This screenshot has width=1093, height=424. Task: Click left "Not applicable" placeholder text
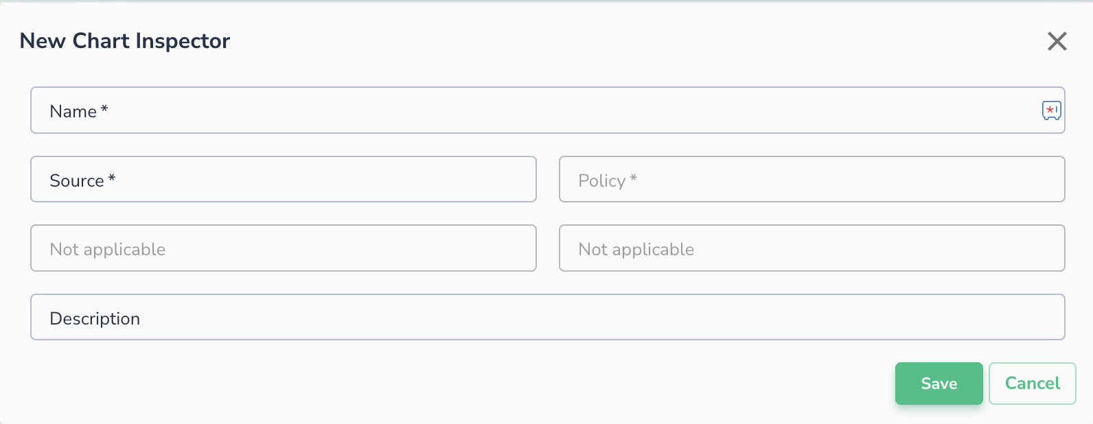tap(108, 250)
